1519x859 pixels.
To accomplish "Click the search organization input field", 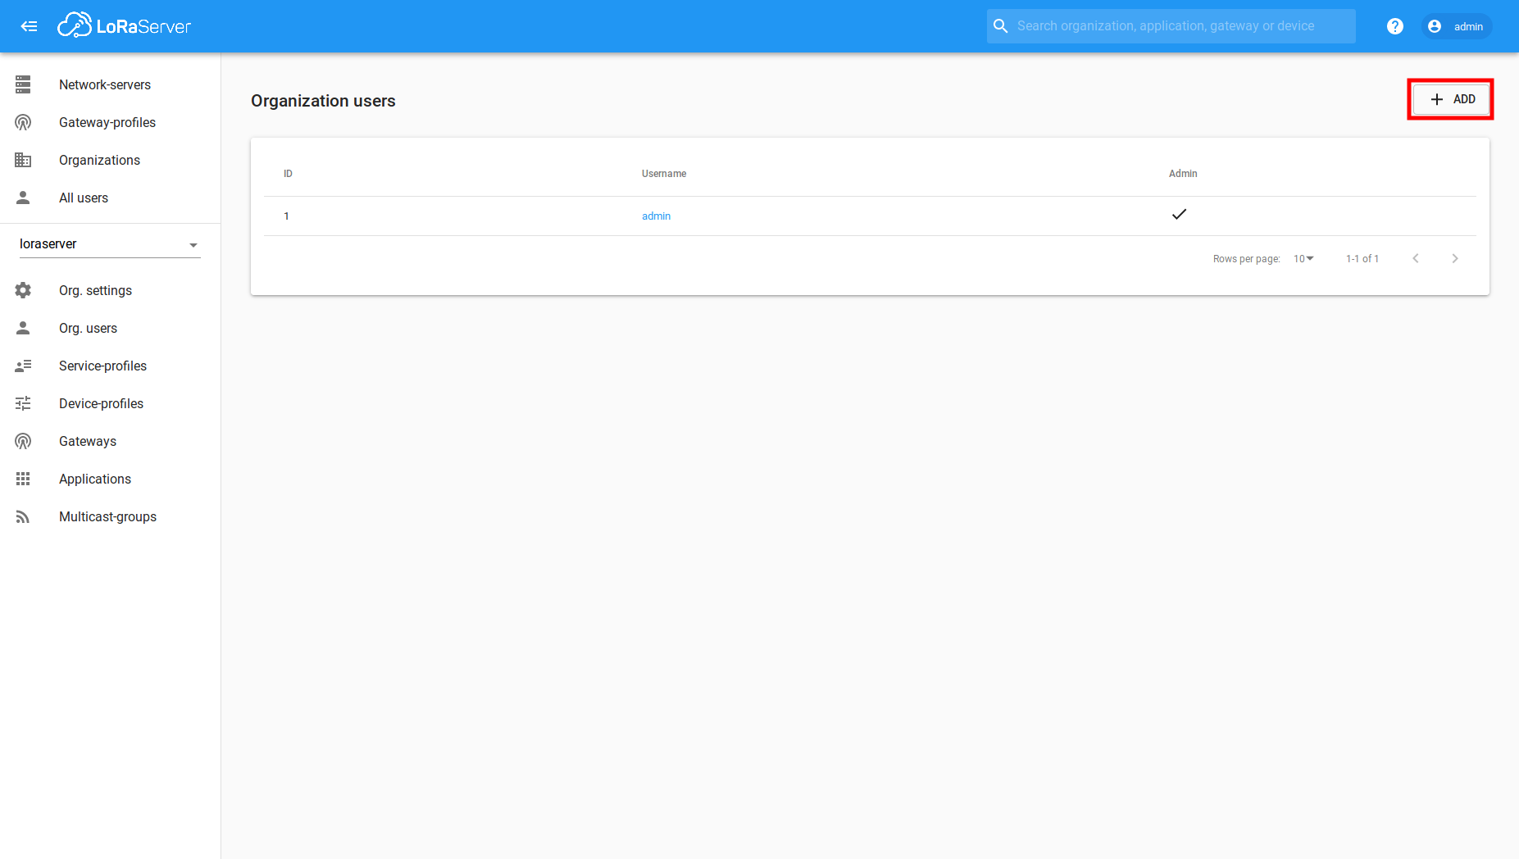I will [x=1171, y=25].
